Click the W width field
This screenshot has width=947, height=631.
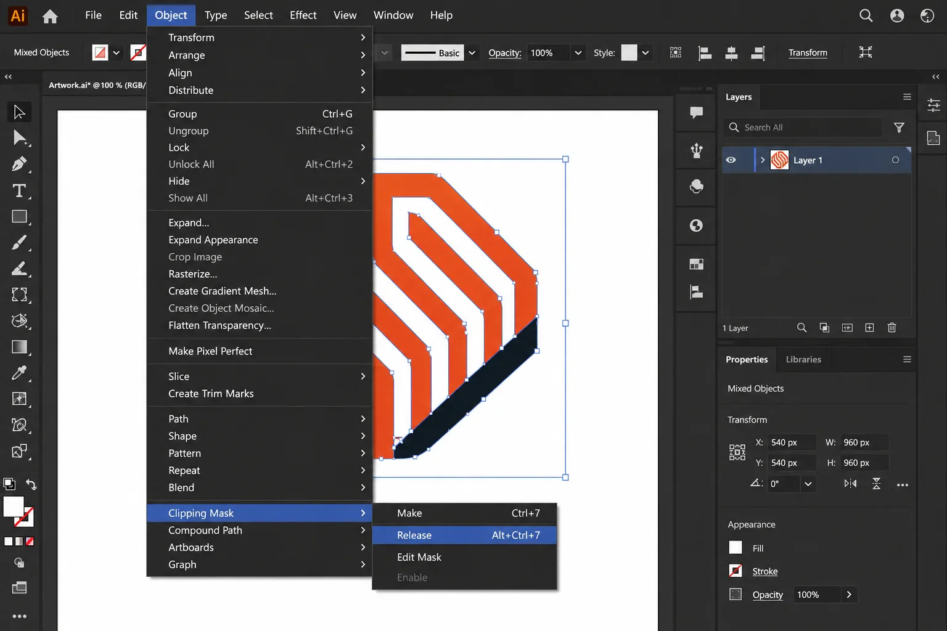(x=864, y=442)
